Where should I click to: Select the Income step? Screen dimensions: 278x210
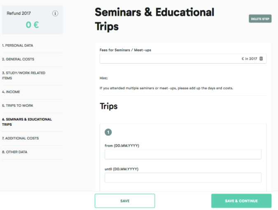(11, 92)
